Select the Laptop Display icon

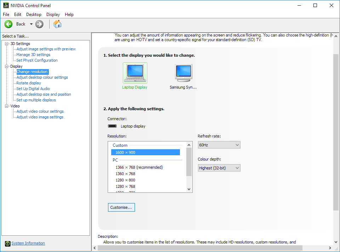coord(135,73)
